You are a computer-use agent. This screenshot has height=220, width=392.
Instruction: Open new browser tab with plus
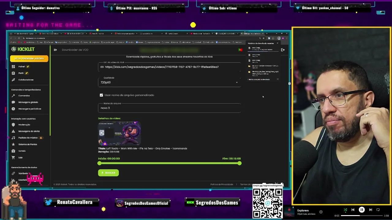(267, 33)
